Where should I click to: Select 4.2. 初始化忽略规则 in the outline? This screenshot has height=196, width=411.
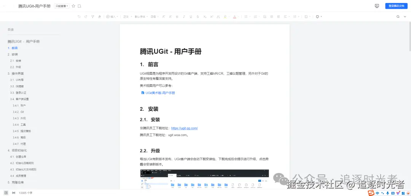22,163
